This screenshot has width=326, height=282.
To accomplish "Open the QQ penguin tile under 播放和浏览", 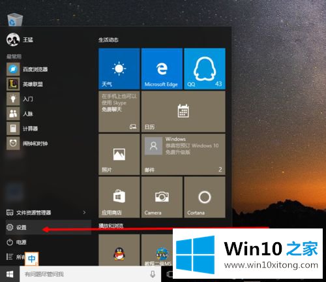I will pyautogui.click(x=119, y=250).
